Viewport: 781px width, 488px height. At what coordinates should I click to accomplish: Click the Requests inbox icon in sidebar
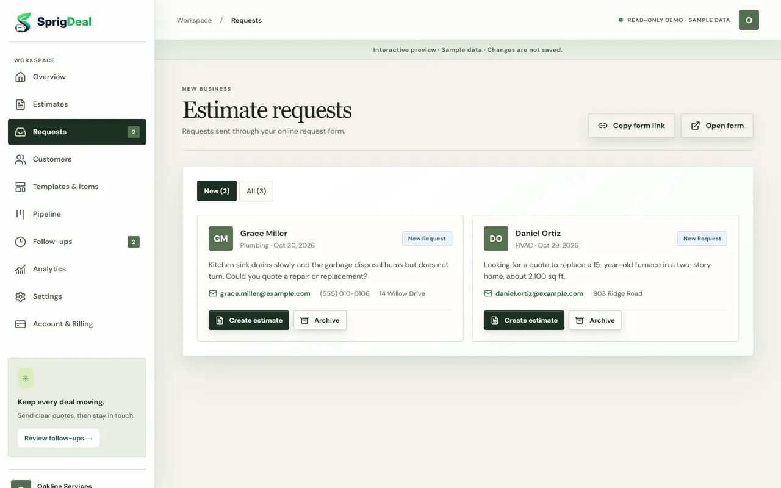[21, 132]
